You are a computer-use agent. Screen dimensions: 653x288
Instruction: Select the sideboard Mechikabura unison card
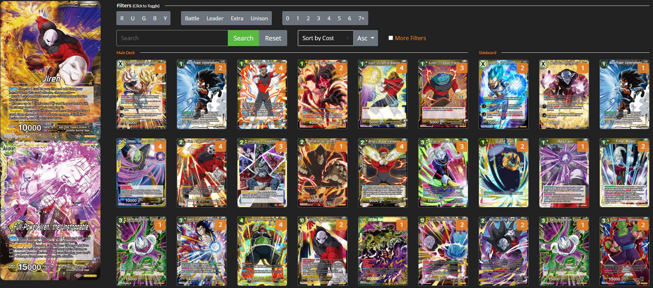pyautogui.click(x=564, y=94)
